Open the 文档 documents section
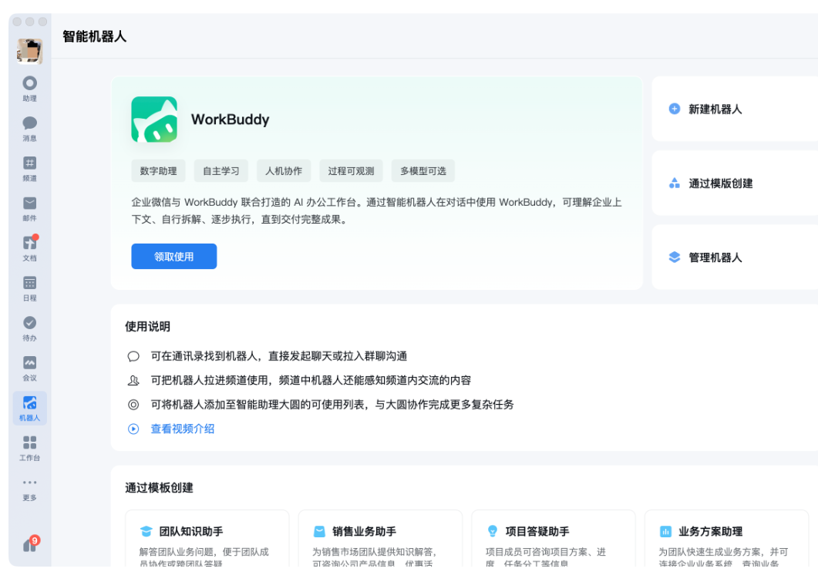Screen dimensions: 818x582 30,249
